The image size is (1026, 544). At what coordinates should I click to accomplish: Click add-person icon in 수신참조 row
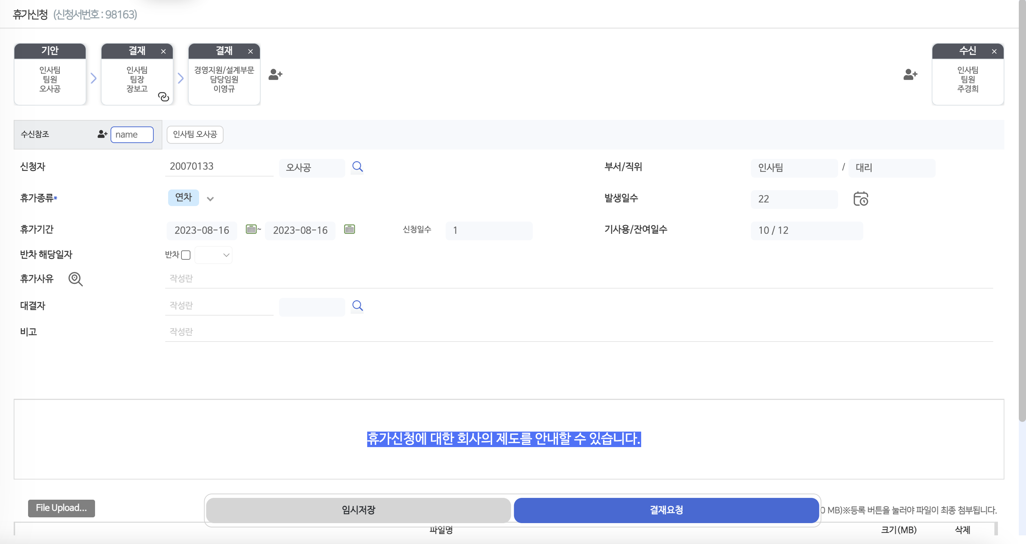[x=102, y=134]
